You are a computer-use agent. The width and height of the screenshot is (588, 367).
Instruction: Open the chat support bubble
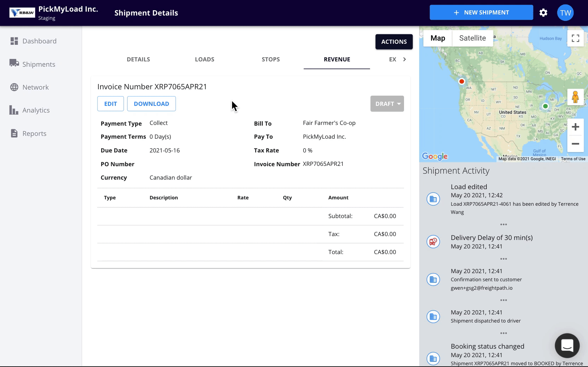[567, 345]
